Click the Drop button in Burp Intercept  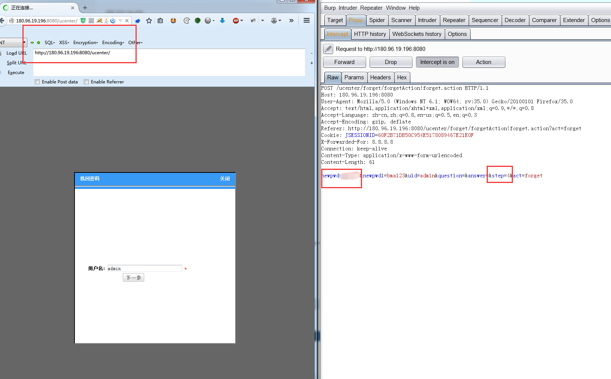(x=391, y=62)
